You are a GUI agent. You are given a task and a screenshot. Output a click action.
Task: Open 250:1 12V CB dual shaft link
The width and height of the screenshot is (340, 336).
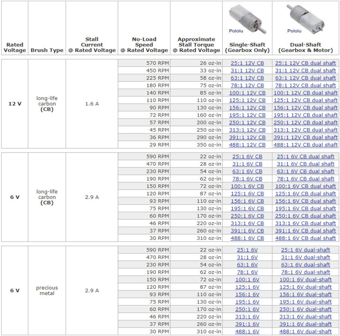pyautogui.click(x=306, y=123)
